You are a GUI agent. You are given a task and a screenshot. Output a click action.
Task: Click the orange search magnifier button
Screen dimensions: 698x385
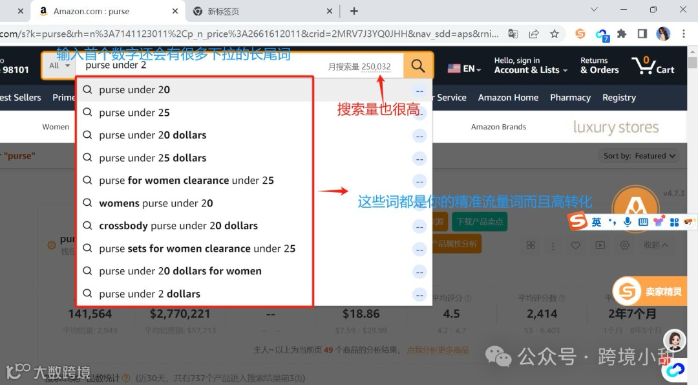click(x=418, y=66)
